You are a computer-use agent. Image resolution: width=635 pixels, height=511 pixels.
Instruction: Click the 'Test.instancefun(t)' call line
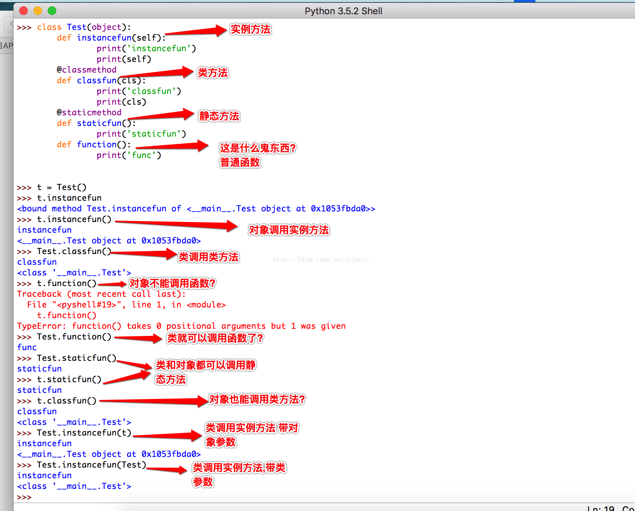84,433
